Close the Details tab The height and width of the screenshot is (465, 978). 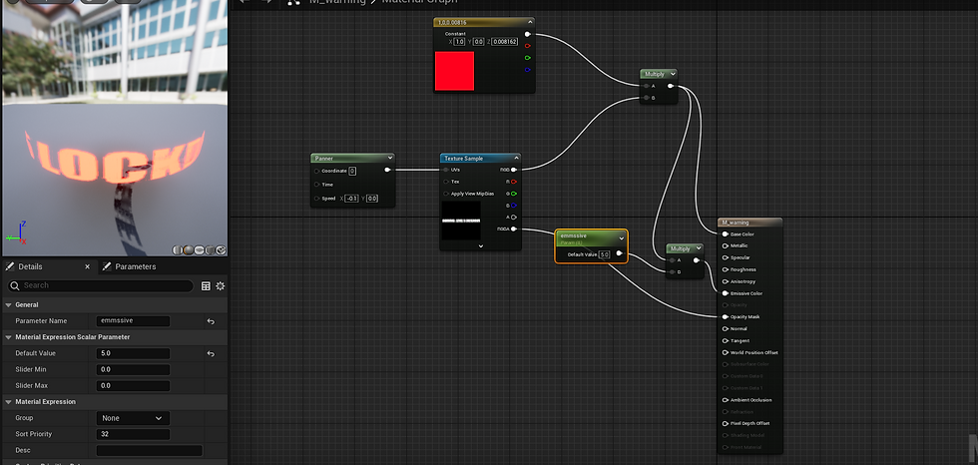tap(88, 266)
